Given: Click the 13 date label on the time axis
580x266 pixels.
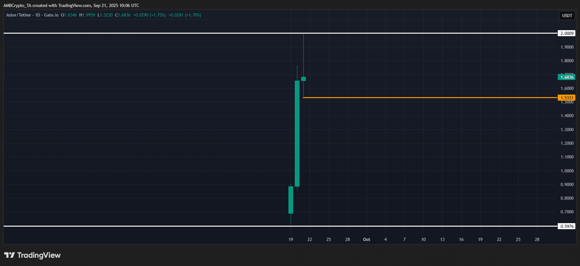Looking at the screenshot, I should (442, 239).
